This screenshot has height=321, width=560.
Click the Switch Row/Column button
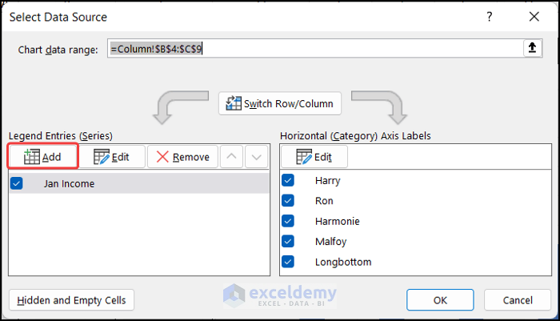[281, 104]
